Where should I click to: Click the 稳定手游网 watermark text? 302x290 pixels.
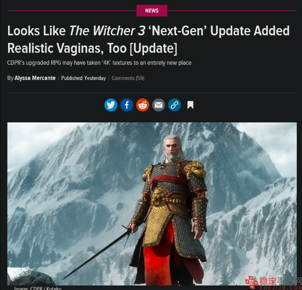(280, 281)
